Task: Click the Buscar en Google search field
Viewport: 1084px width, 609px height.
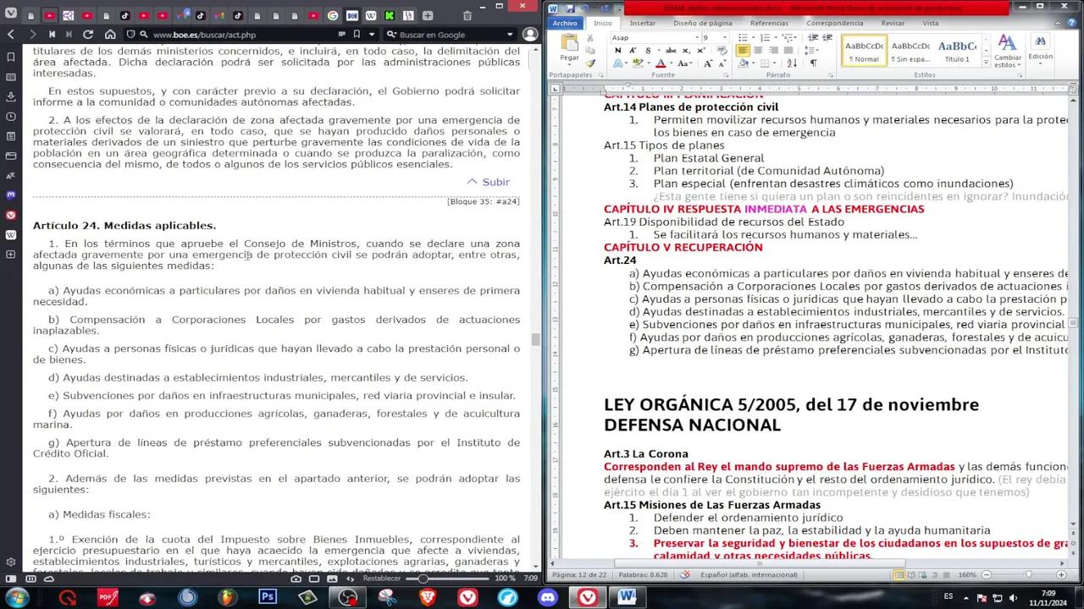Action: 449,35
